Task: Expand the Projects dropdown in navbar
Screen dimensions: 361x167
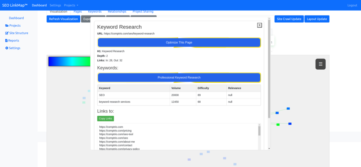Action: click(x=71, y=5)
